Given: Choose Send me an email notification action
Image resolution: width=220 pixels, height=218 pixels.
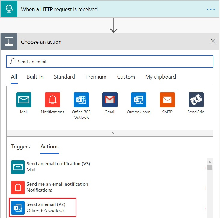Looking at the screenshot, I should [x=57, y=184].
